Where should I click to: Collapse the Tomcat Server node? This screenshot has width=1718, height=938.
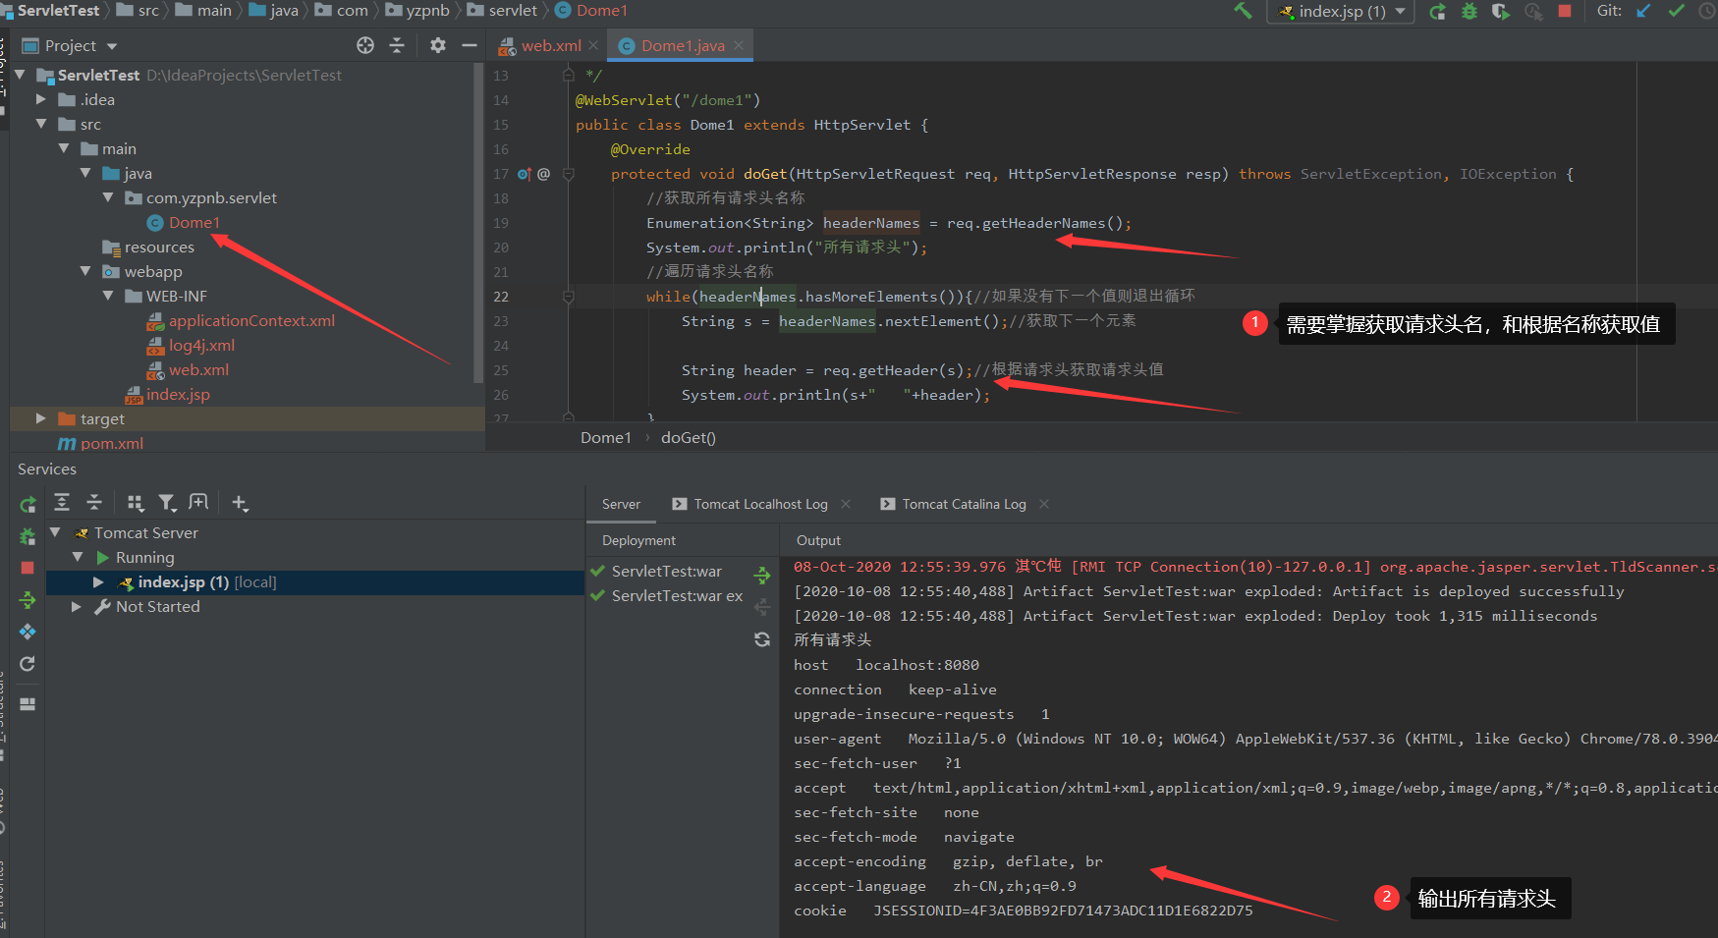click(x=55, y=532)
